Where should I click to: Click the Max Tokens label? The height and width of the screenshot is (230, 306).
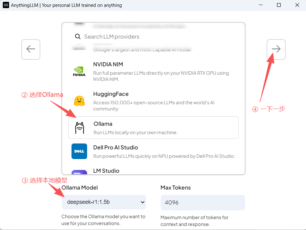pyautogui.click(x=175, y=188)
